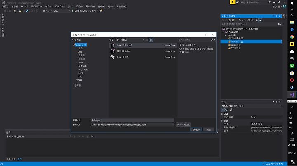Image resolution: width=297 pixels, height=166 pixels.
Task: Open KakaoTalk from the Windows taskbar
Action: 292,44
